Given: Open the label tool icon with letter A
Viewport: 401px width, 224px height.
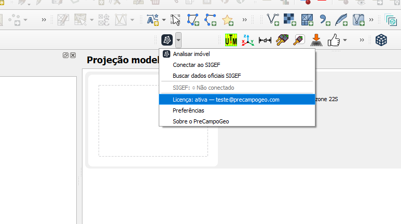Looking at the screenshot, I should point(153,20).
